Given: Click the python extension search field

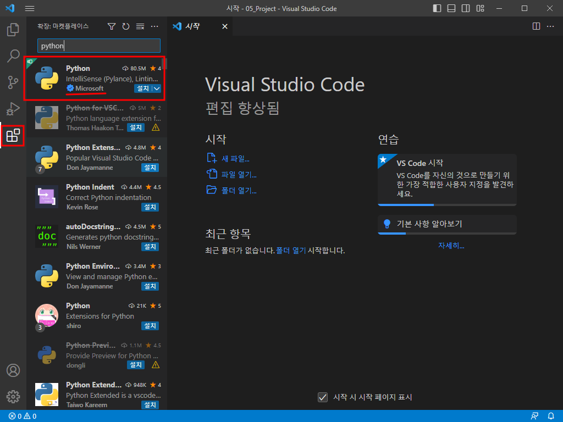Looking at the screenshot, I should coord(99,46).
